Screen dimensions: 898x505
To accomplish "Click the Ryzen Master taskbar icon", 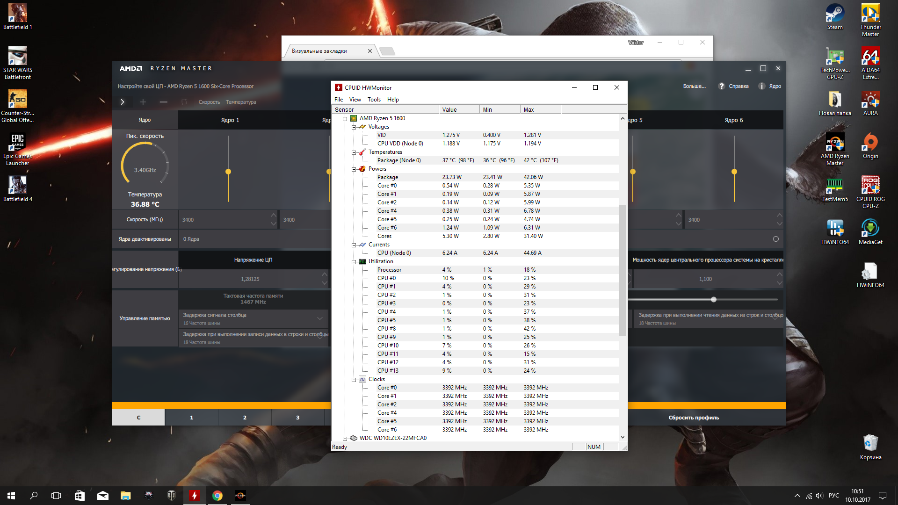I will pos(240,496).
